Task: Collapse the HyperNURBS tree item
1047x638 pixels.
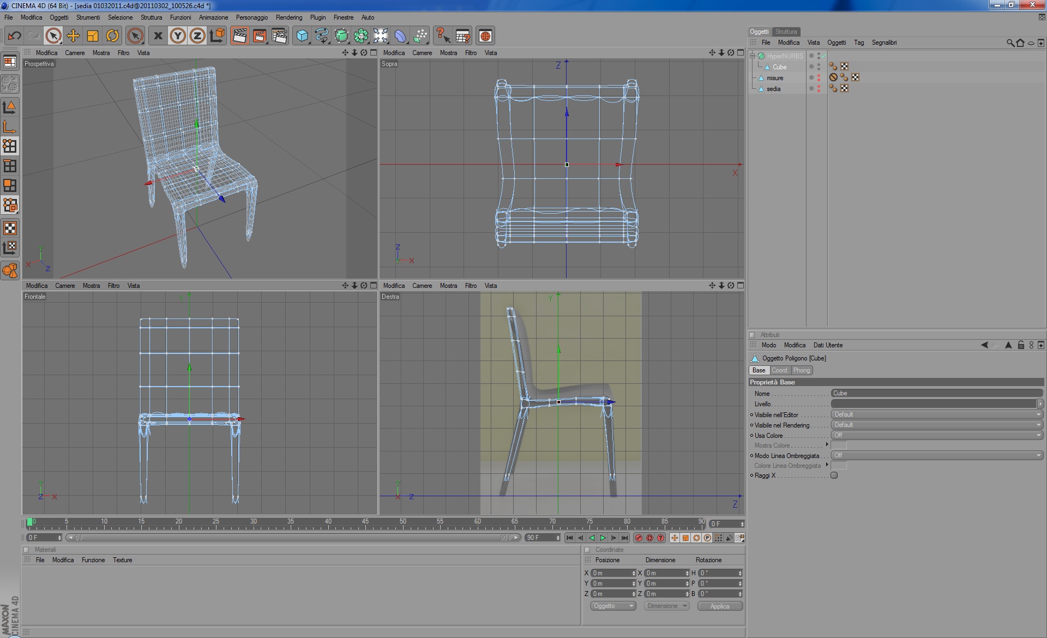Action: (753, 56)
